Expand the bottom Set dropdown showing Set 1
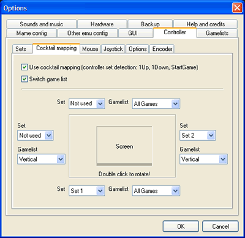The image size is (245, 238). (87, 191)
